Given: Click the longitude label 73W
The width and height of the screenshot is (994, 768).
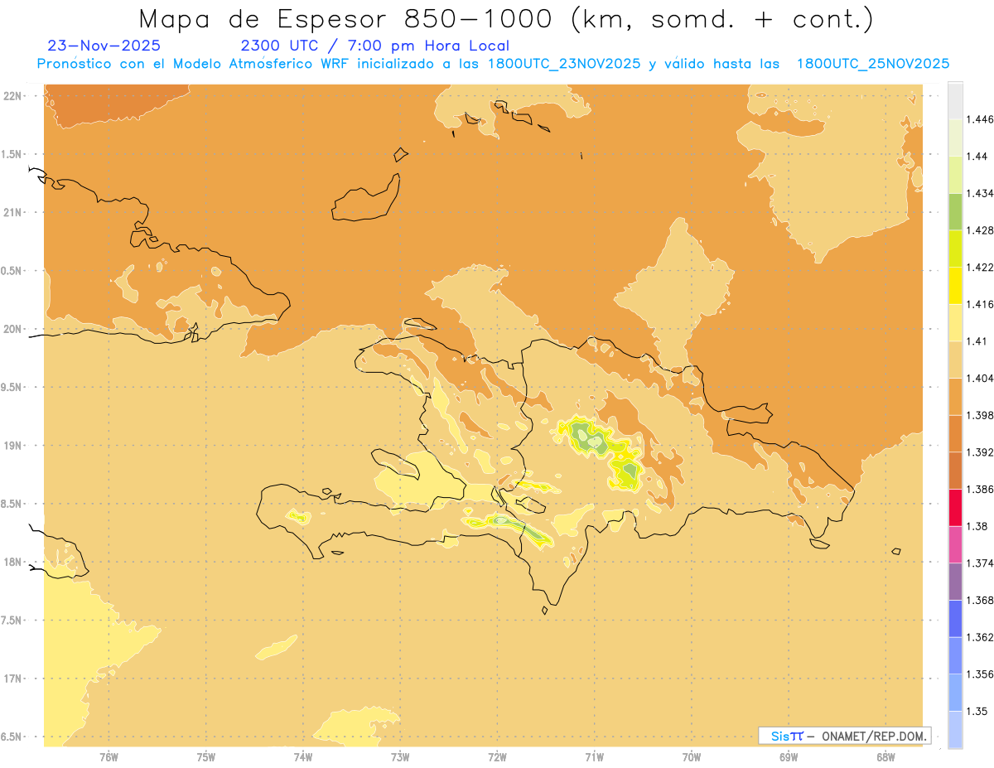Looking at the screenshot, I should (400, 756).
